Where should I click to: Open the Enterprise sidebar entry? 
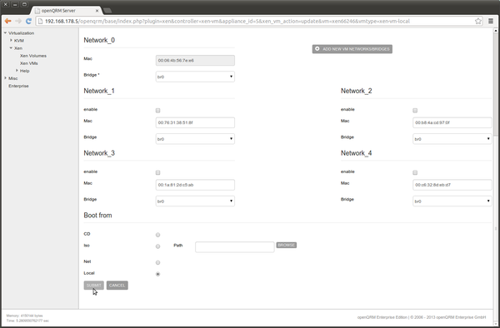[18, 86]
